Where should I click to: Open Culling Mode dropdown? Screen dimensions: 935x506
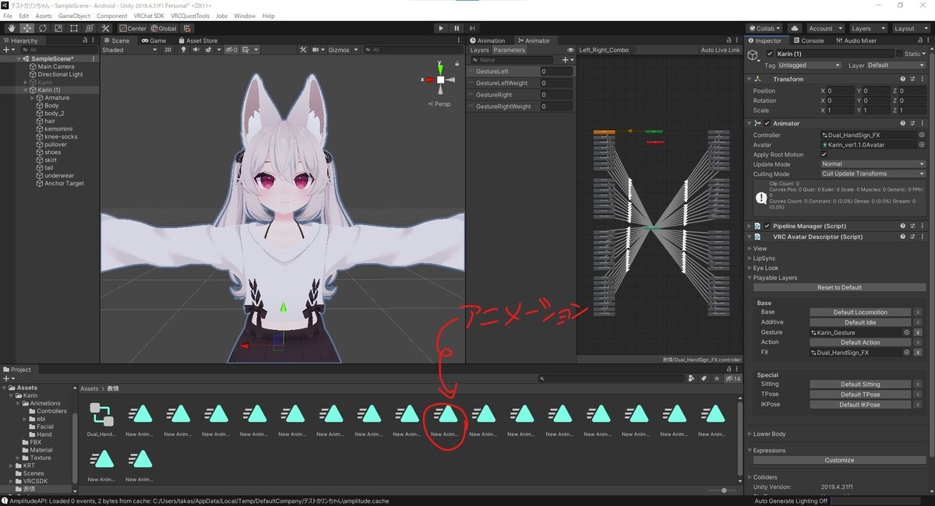873,174
